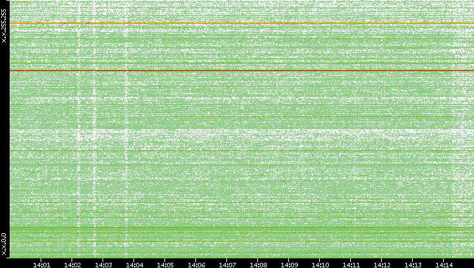Click the 14:14 time axis label
This screenshot has width=474, height=268.
444,265
